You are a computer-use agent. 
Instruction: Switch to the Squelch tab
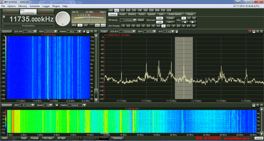pyautogui.click(x=151, y=14)
